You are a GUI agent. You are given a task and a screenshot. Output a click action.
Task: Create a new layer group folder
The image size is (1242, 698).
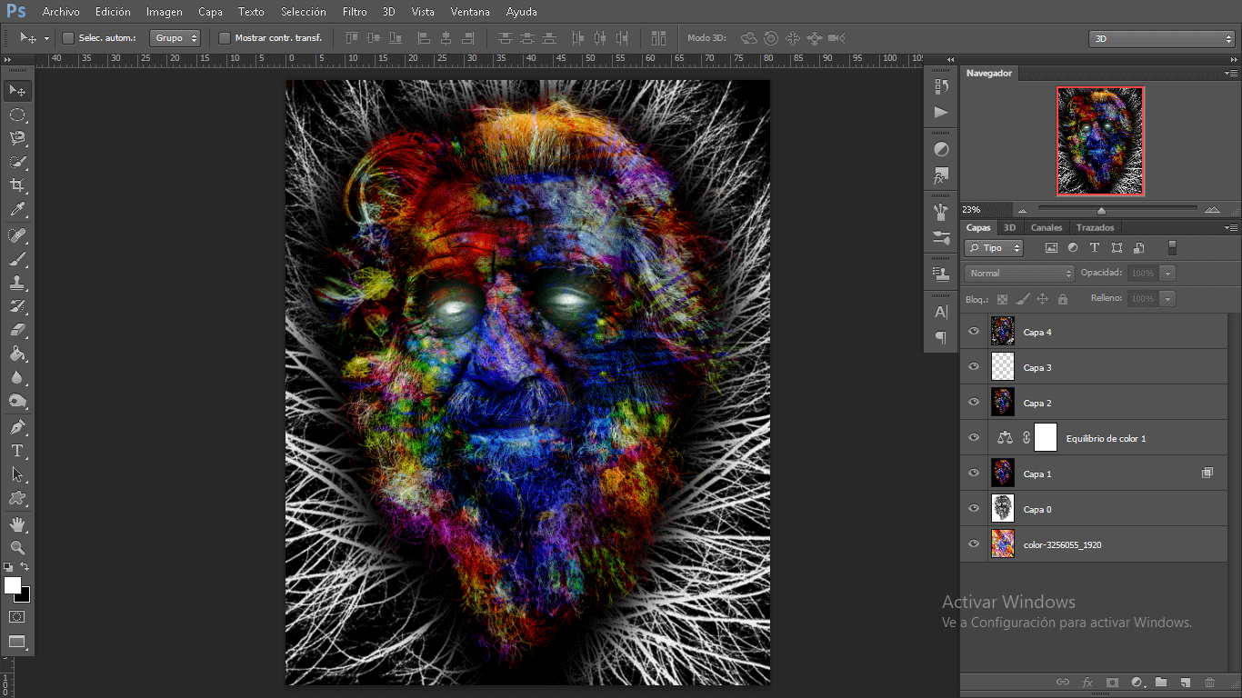click(x=1161, y=682)
